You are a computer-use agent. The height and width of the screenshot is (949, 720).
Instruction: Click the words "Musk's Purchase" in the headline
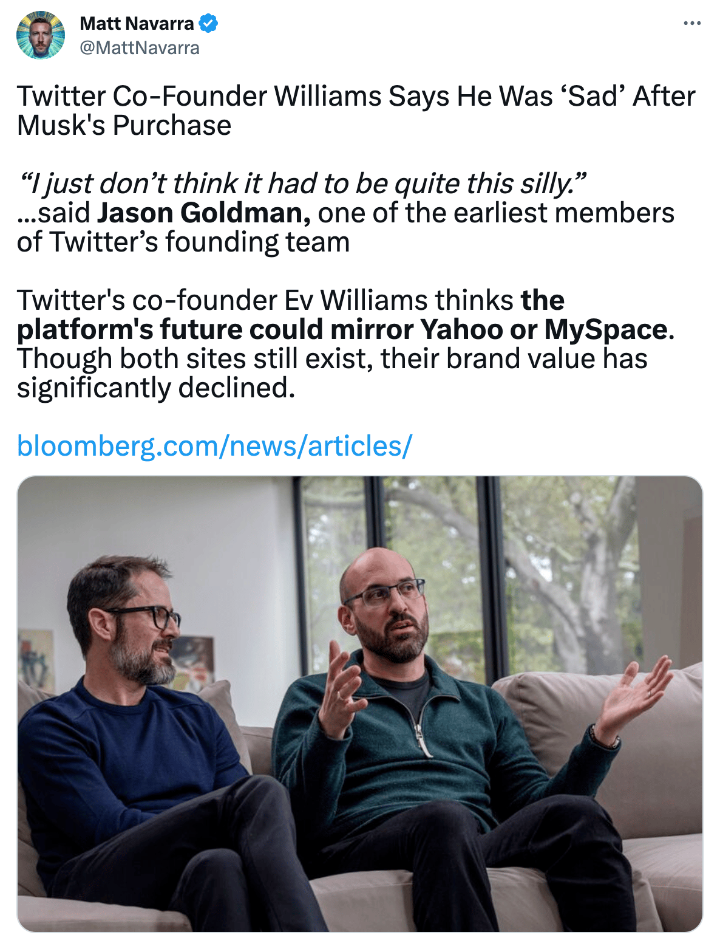pos(124,126)
